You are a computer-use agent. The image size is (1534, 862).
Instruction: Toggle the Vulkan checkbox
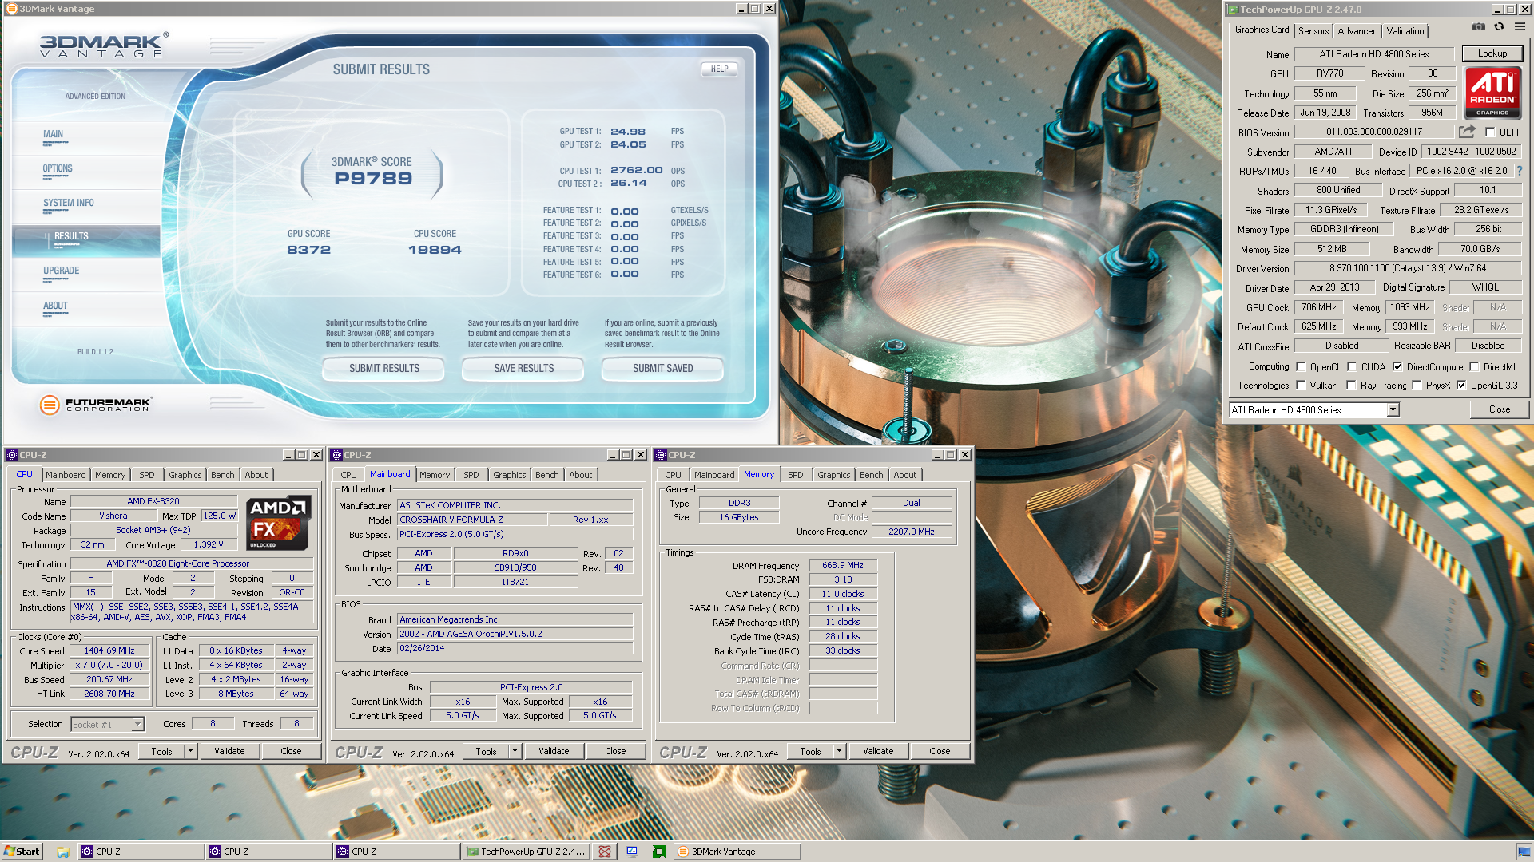[x=1301, y=386]
